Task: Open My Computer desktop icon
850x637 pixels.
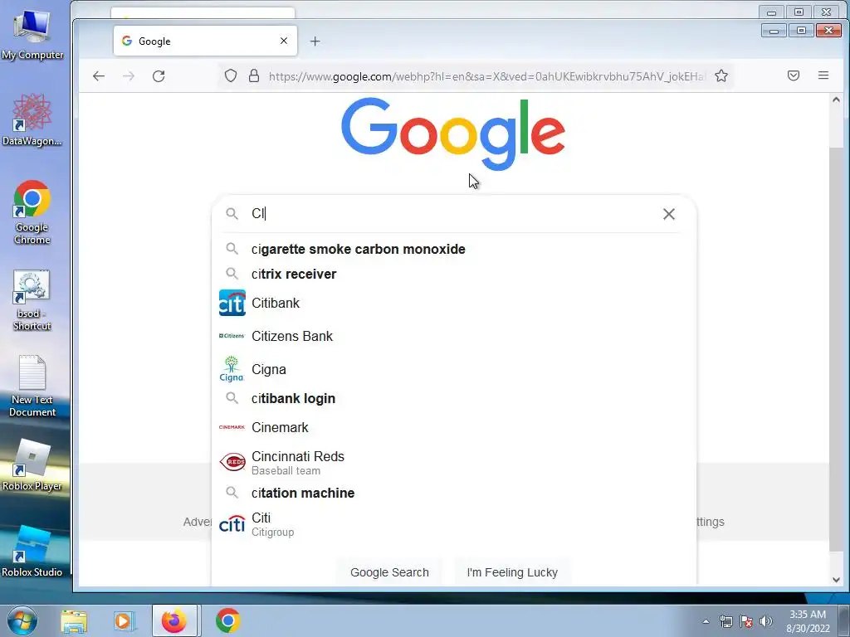Action: pos(32,33)
